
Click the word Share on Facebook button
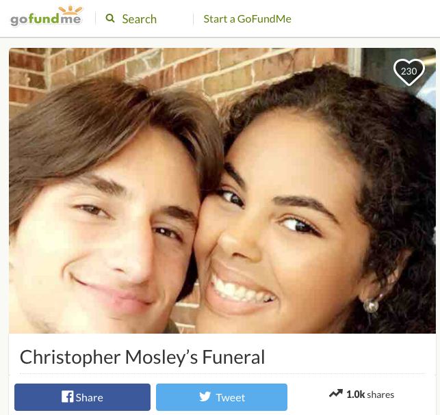[x=89, y=398]
